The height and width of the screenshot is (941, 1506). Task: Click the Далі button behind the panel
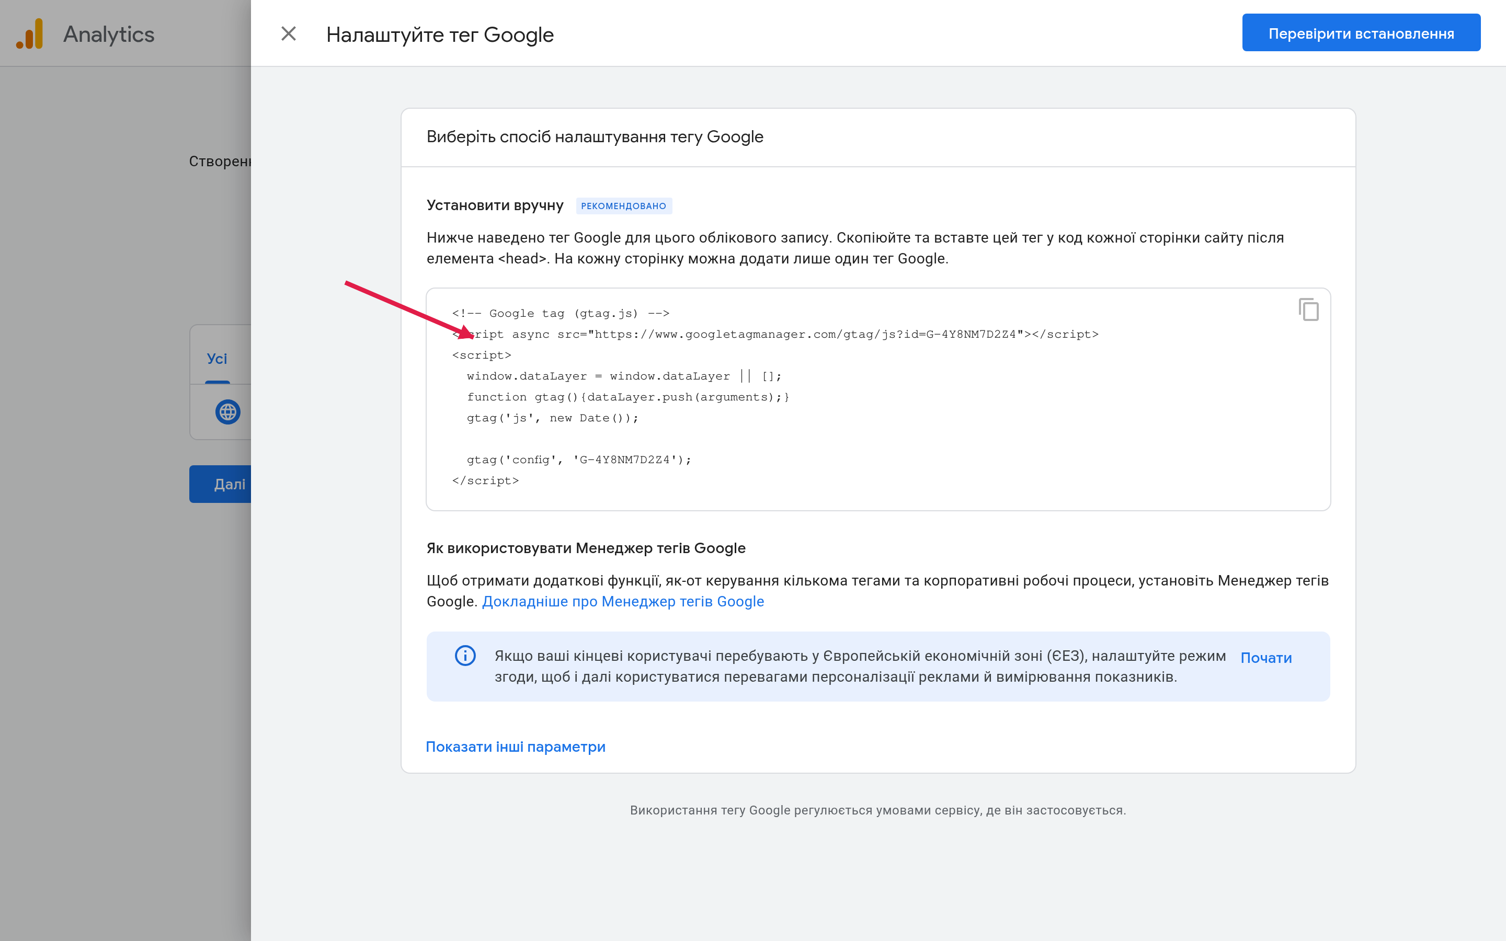tap(220, 484)
